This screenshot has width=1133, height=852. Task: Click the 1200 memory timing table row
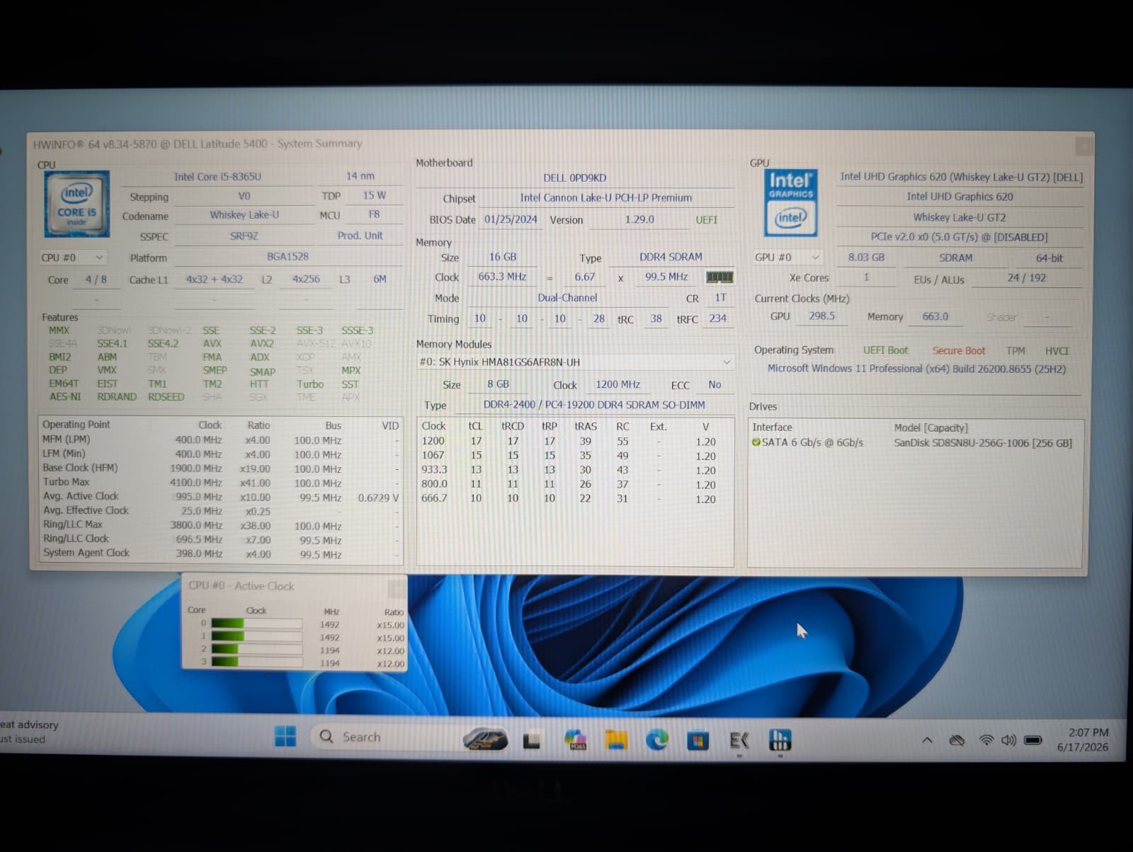pos(575,442)
